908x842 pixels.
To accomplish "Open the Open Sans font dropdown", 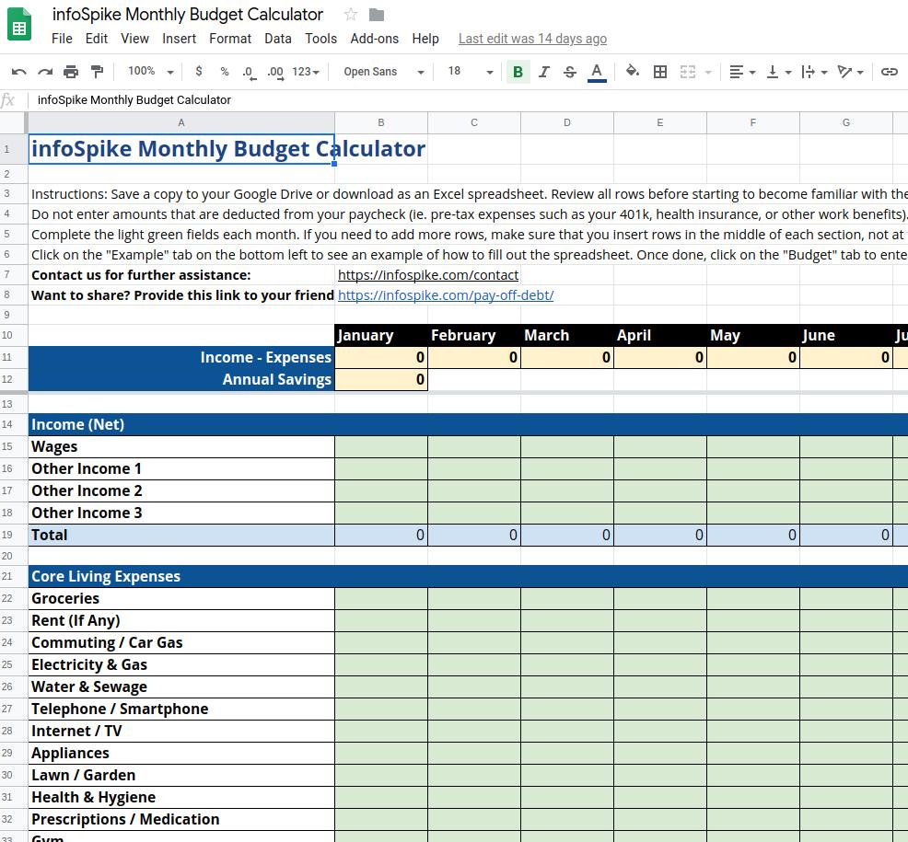I will 384,72.
